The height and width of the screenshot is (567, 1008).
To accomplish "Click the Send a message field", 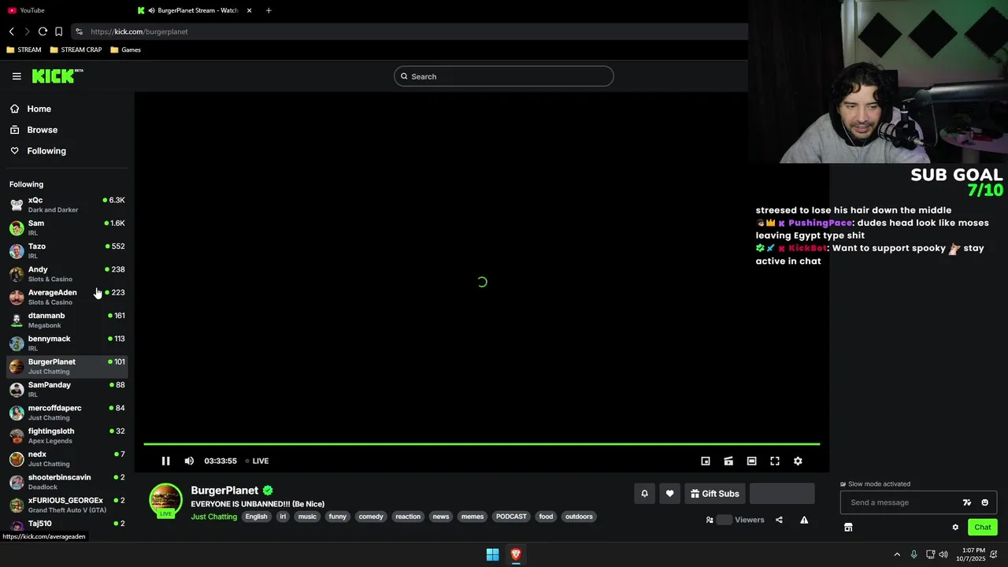I will click(x=902, y=502).
